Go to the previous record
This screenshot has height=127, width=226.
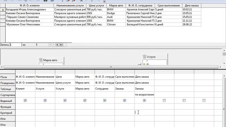[54, 45]
